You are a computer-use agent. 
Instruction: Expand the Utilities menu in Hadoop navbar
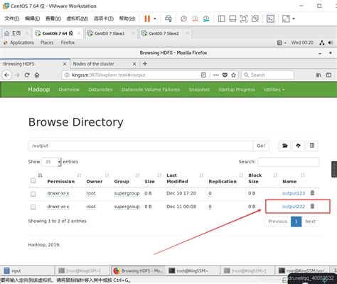coord(274,89)
